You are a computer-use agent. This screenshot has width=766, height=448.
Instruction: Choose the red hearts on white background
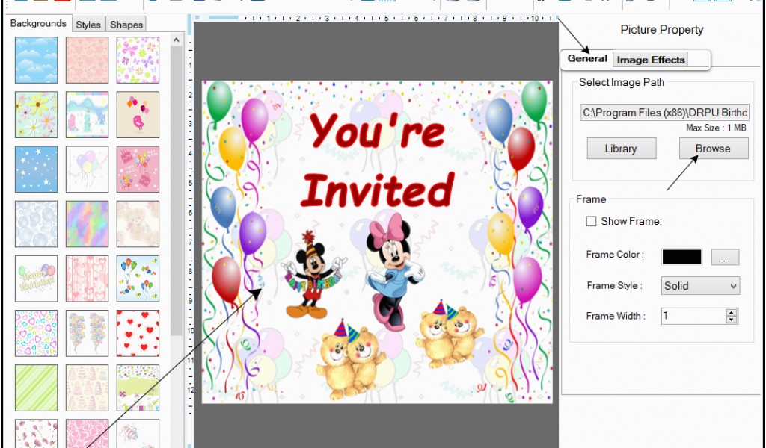coord(138,333)
